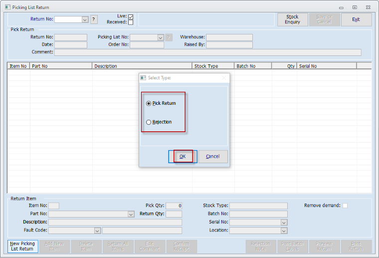Toggle the Live checkbox
This screenshot has width=379, height=258.
point(131,16)
